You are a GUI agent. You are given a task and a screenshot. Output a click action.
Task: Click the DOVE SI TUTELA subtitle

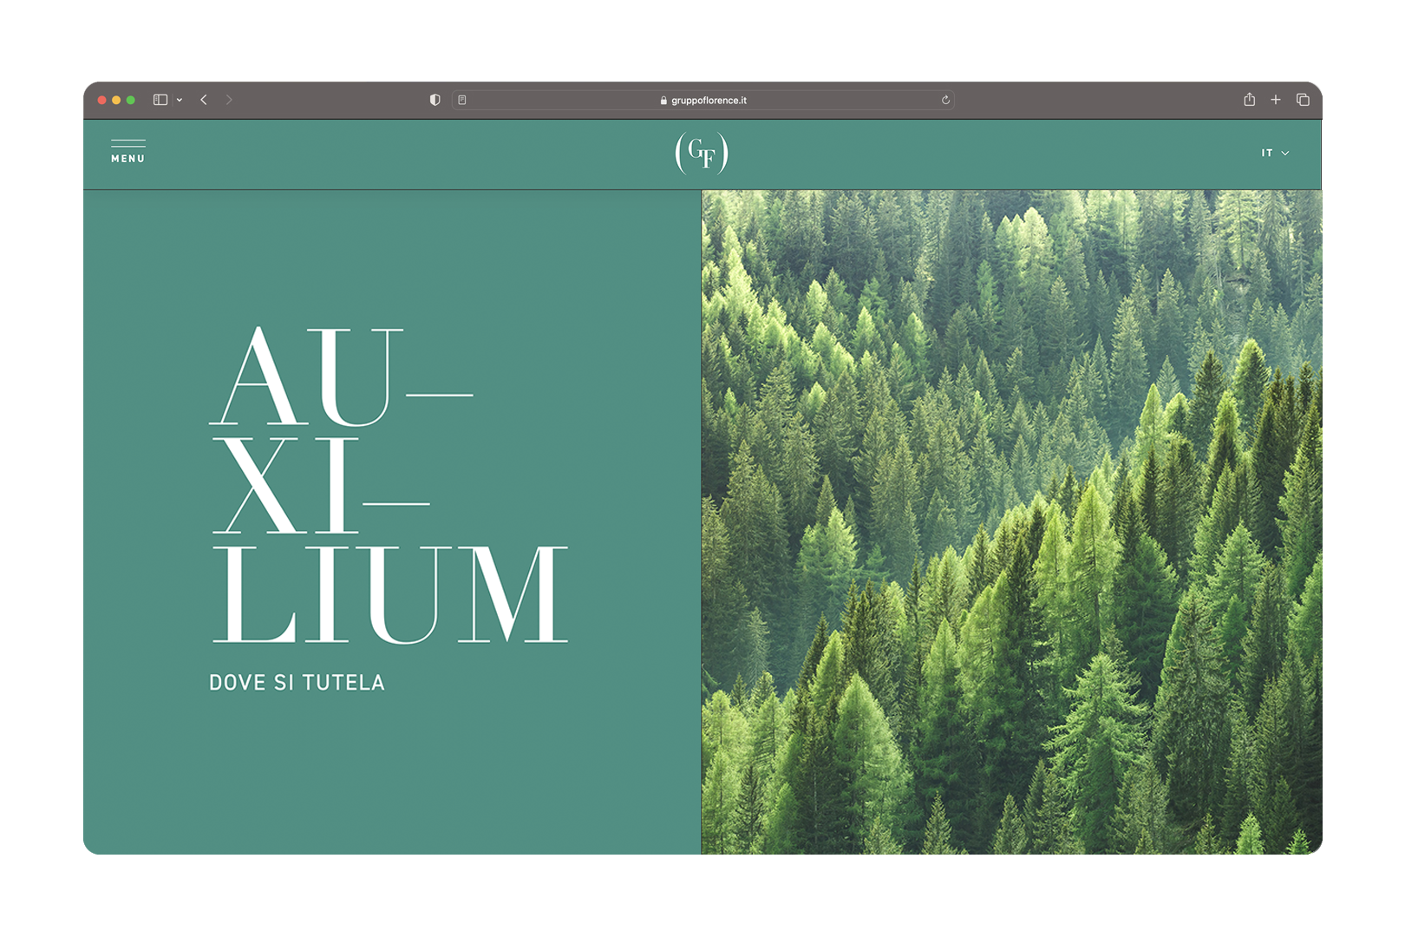[x=297, y=683]
